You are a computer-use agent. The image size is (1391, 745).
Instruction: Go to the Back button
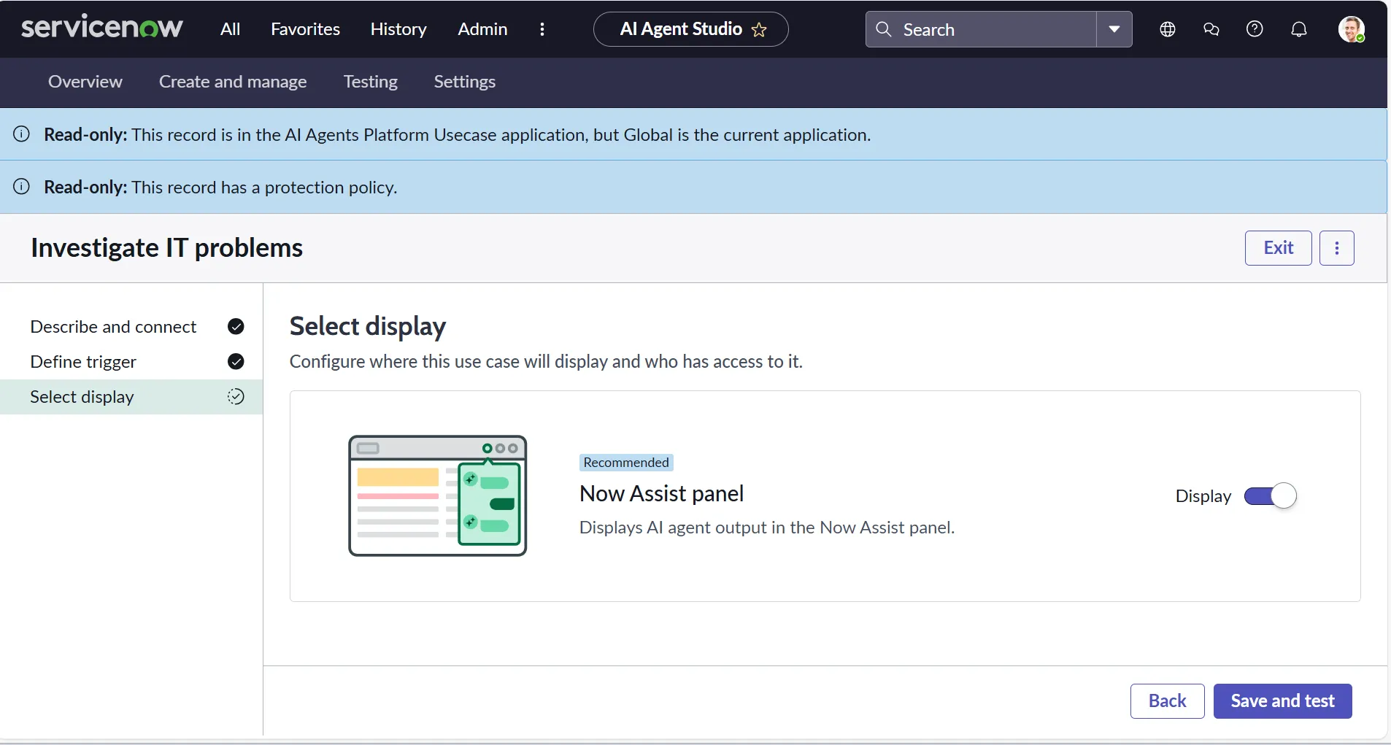pos(1167,700)
